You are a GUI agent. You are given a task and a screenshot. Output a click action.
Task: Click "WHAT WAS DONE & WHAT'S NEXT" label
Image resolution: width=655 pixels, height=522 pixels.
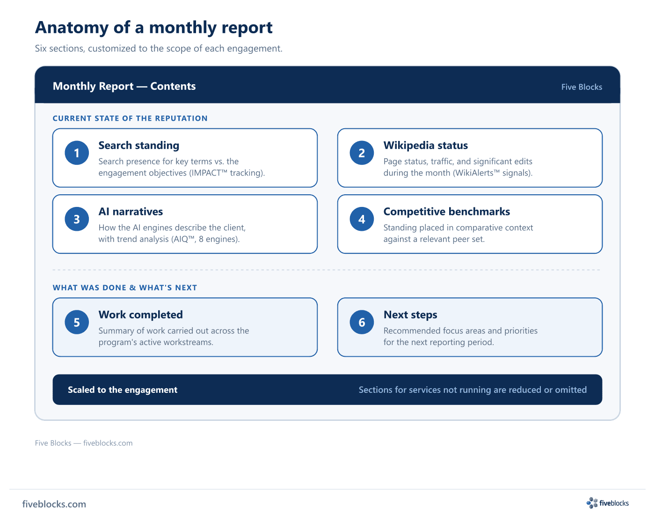point(125,288)
